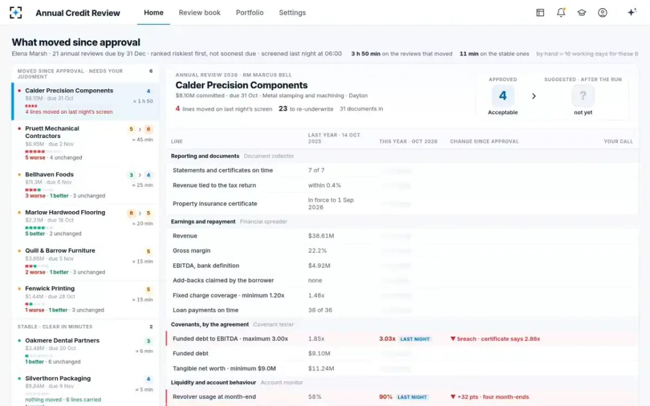Click the 'EBITDA, bank definition' line
Viewport: 650px width, 406px height.
coord(402,266)
